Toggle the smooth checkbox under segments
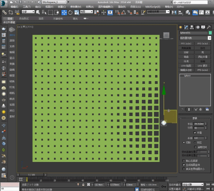 click(x=195, y=132)
